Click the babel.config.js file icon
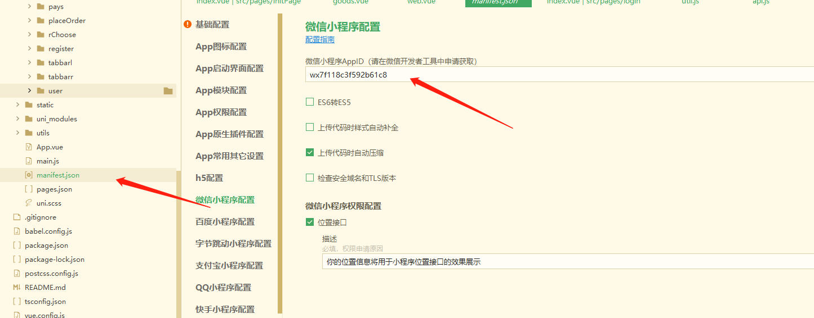The height and width of the screenshot is (318, 814). (17, 231)
